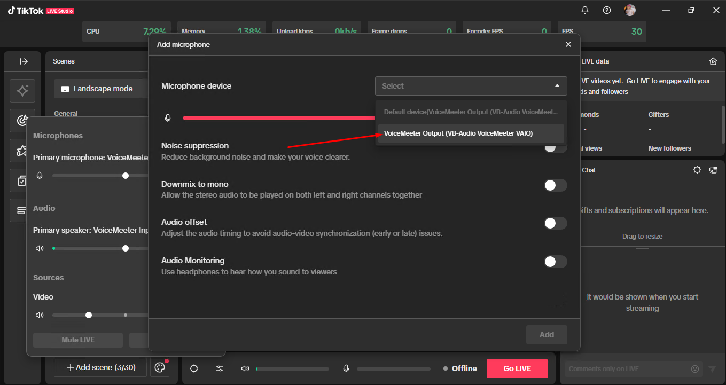
Task: Mute the Video source speaker icon
Action: pyautogui.click(x=40, y=315)
